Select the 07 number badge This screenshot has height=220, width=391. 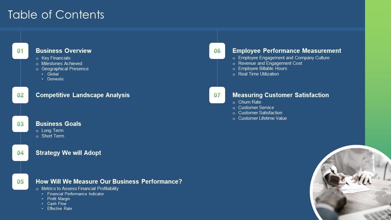coord(217,95)
